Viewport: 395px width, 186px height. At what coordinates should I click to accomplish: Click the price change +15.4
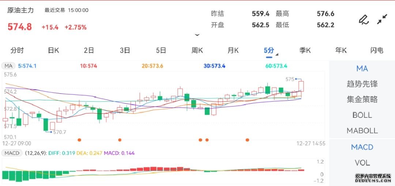(50, 27)
